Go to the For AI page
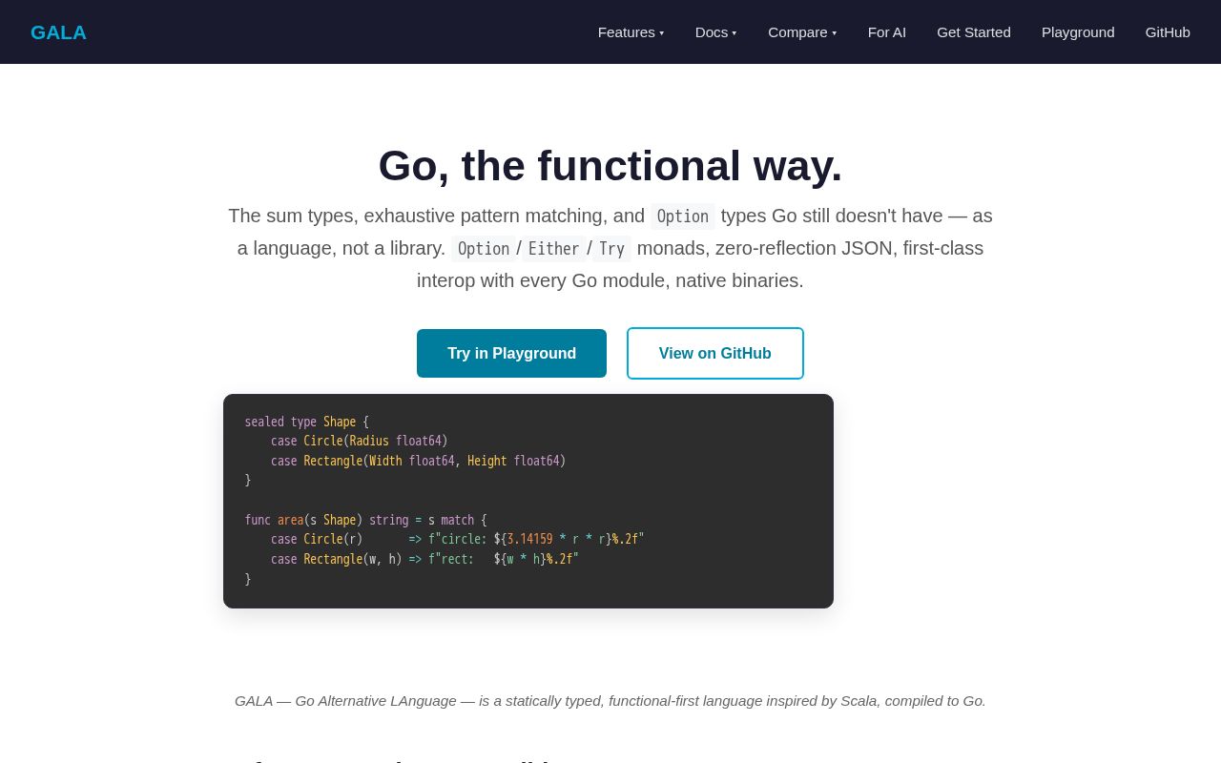The height and width of the screenshot is (763, 1221). [x=887, y=32]
